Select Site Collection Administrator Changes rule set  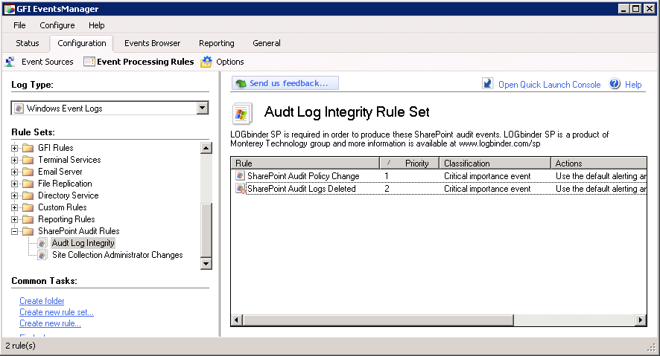[117, 255]
